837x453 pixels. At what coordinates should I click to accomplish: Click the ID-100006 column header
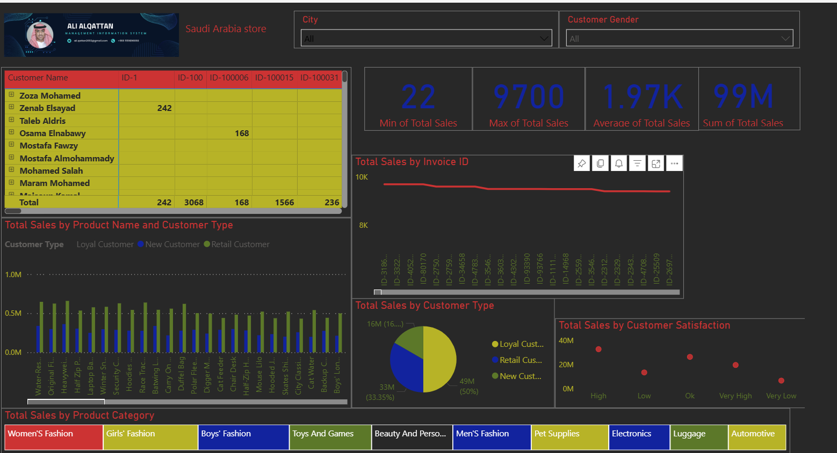(x=229, y=78)
